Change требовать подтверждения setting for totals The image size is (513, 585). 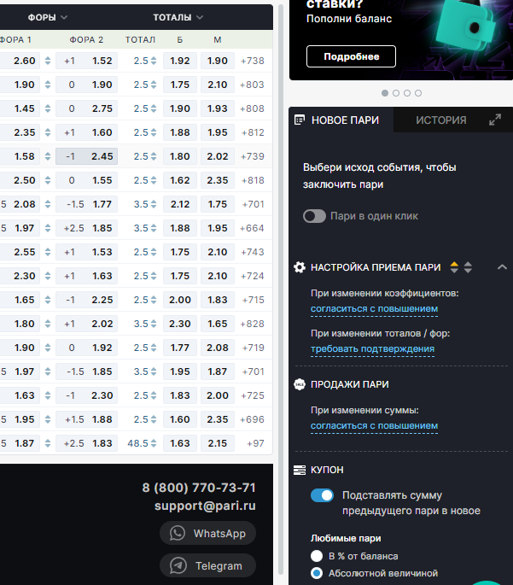coord(372,348)
